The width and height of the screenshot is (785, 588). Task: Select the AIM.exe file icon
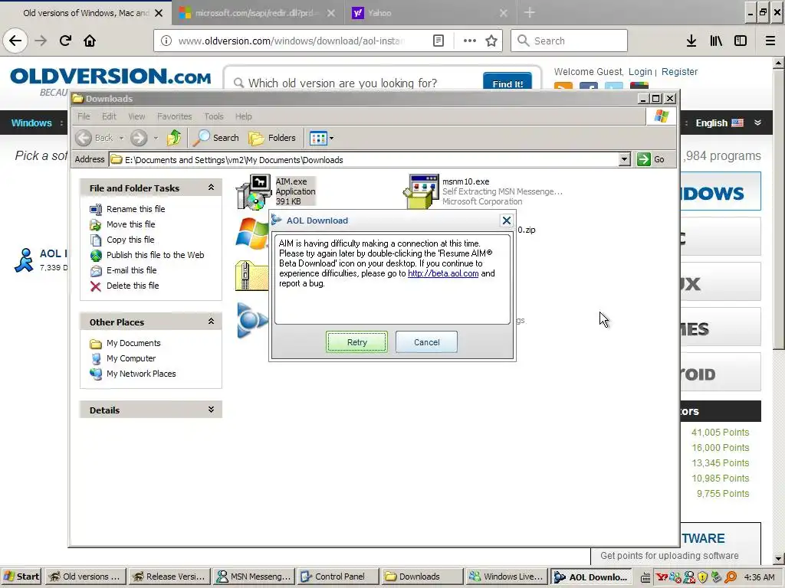click(254, 191)
